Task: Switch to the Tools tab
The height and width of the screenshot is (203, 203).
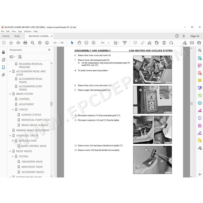Action: (17, 36)
